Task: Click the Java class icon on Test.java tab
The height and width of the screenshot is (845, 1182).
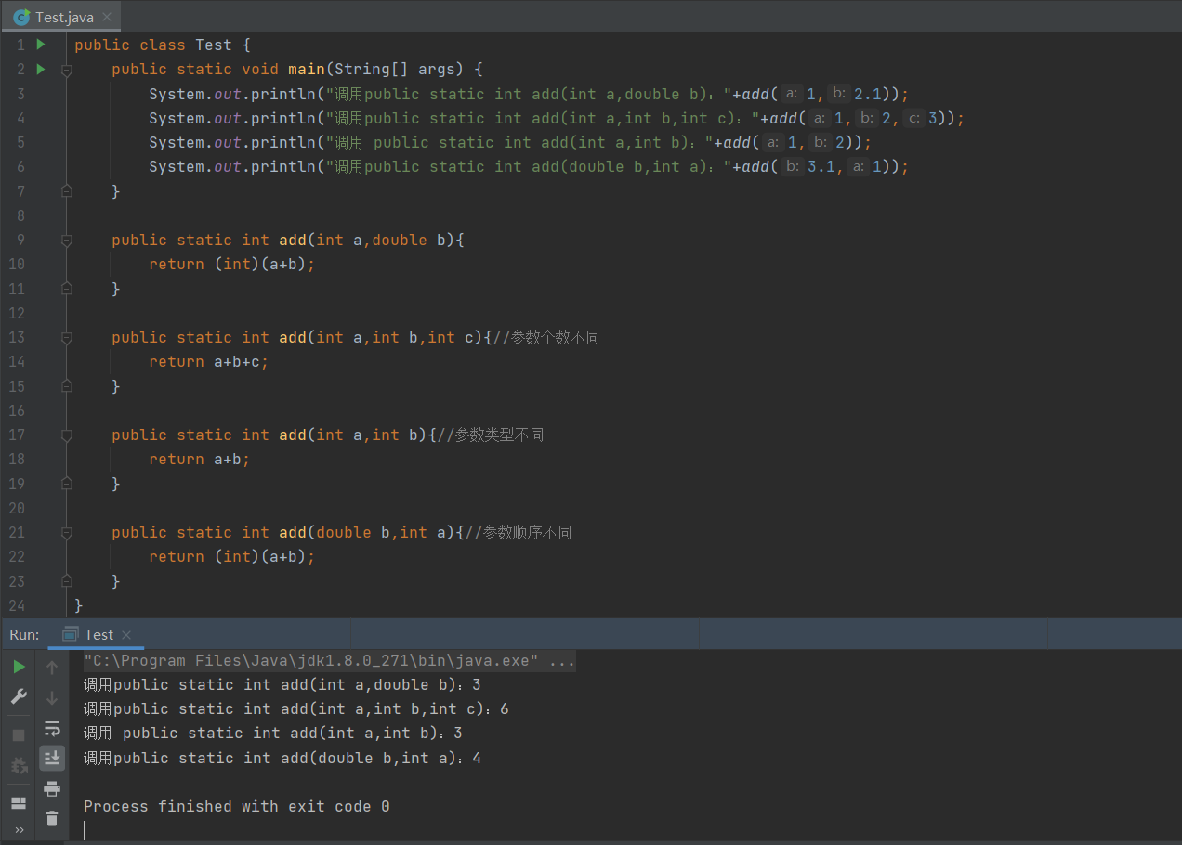Action: tap(21, 17)
